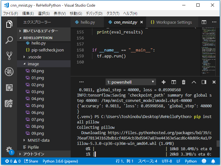The width and height of the screenshot is (221, 166).
Task: Open the Search view in activity bar
Action: click(x=9, y=40)
